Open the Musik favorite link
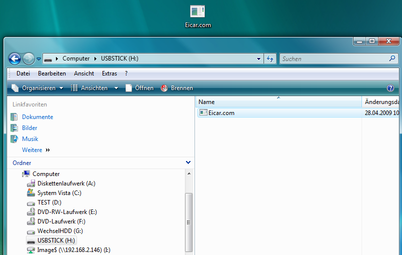The image size is (402, 255). coord(30,139)
